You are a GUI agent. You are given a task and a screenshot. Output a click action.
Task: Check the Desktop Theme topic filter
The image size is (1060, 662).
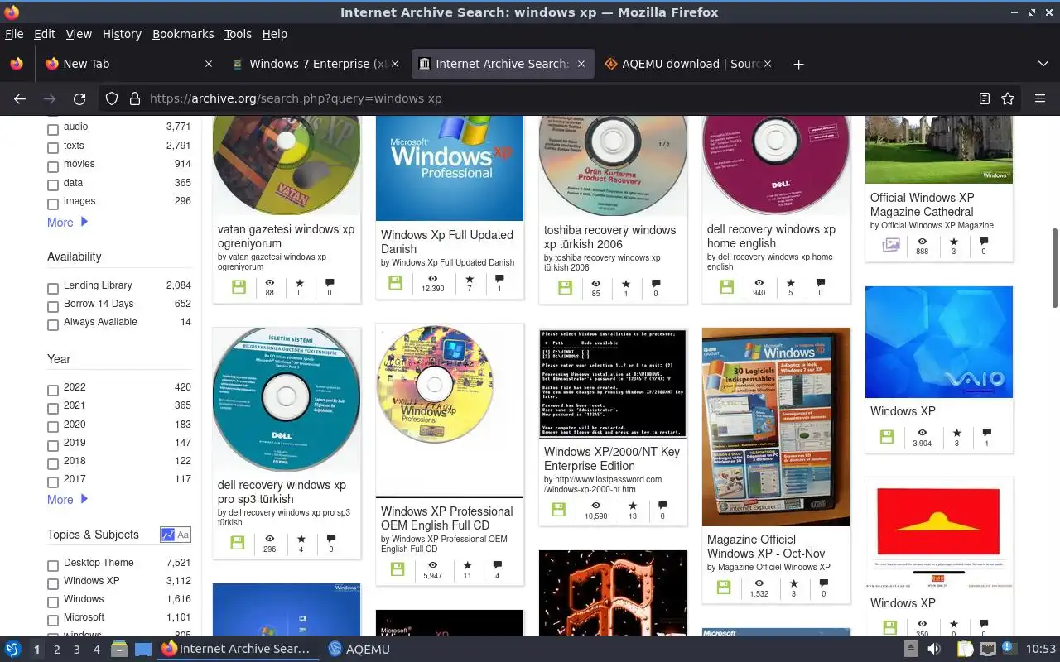[53, 565]
